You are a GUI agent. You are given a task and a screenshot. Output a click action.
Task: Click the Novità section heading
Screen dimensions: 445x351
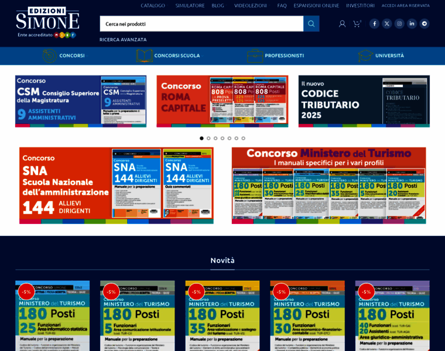click(222, 260)
